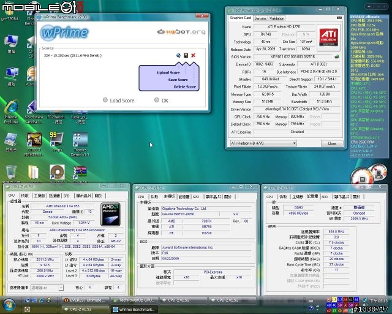
Task: Click the Windows Start orb
Action: point(9,304)
